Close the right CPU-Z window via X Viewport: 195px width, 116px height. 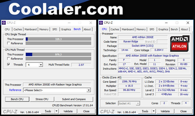pyautogui.click(x=188, y=23)
